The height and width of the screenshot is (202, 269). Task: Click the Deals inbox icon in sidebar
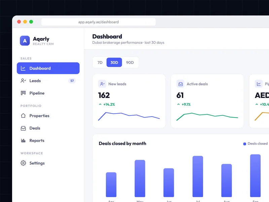pos(23,128)
